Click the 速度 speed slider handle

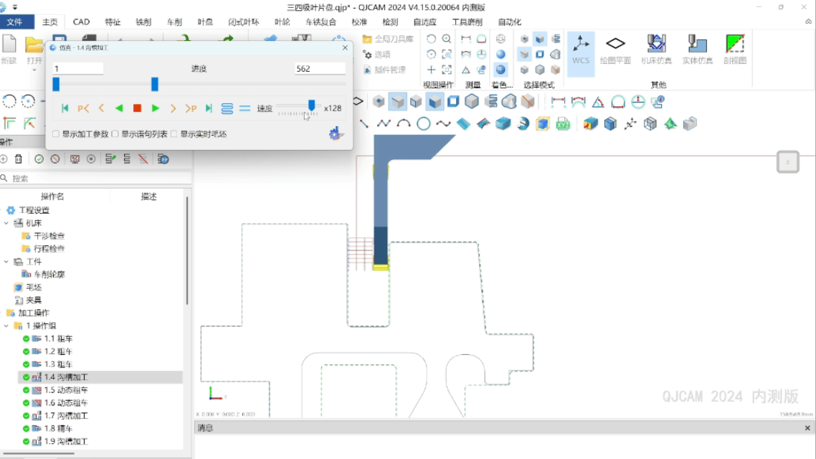click(x=311, y=106)
